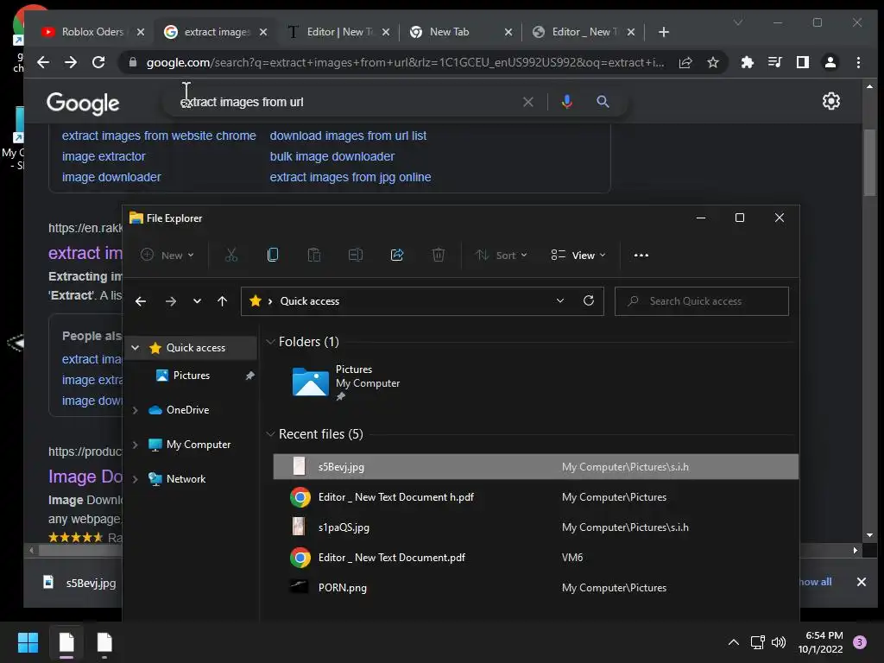Click the Cut scissors icon in File Explorer
The width and height of the screenshot is (884, 663).
coord(231,255)
